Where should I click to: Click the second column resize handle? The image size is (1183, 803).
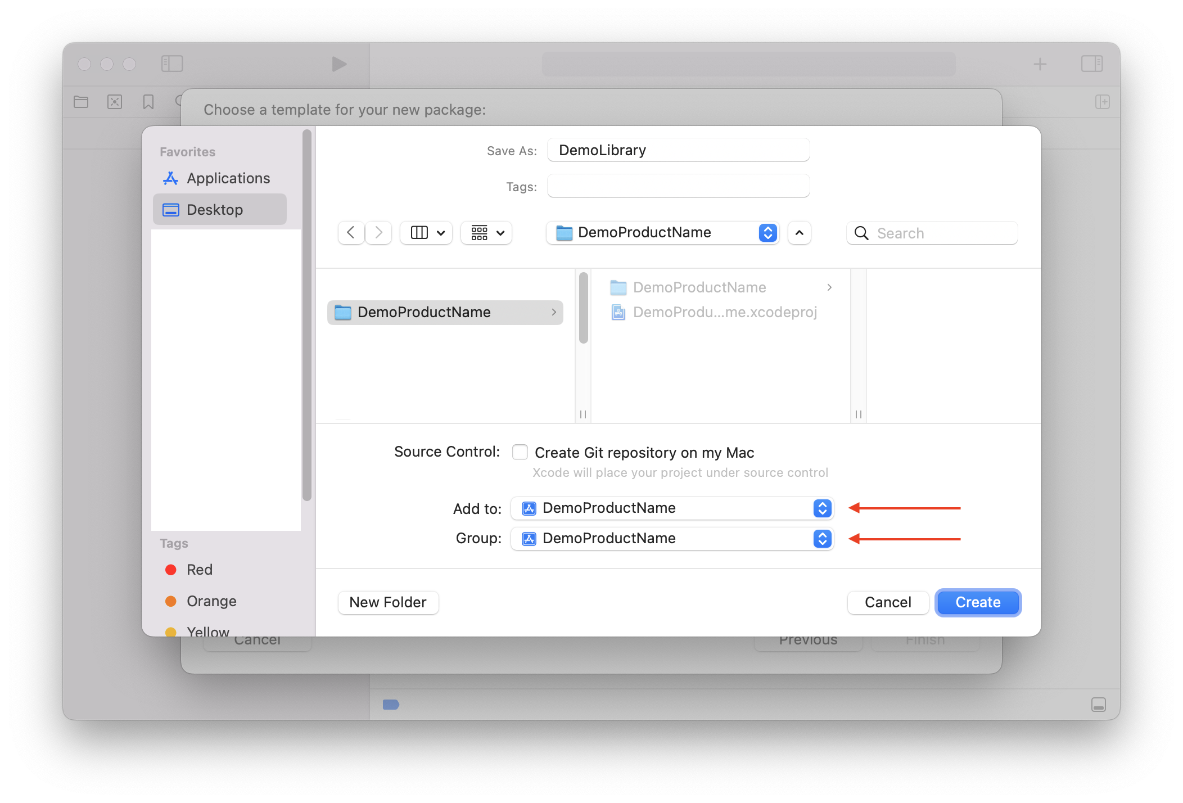(859, 414)
